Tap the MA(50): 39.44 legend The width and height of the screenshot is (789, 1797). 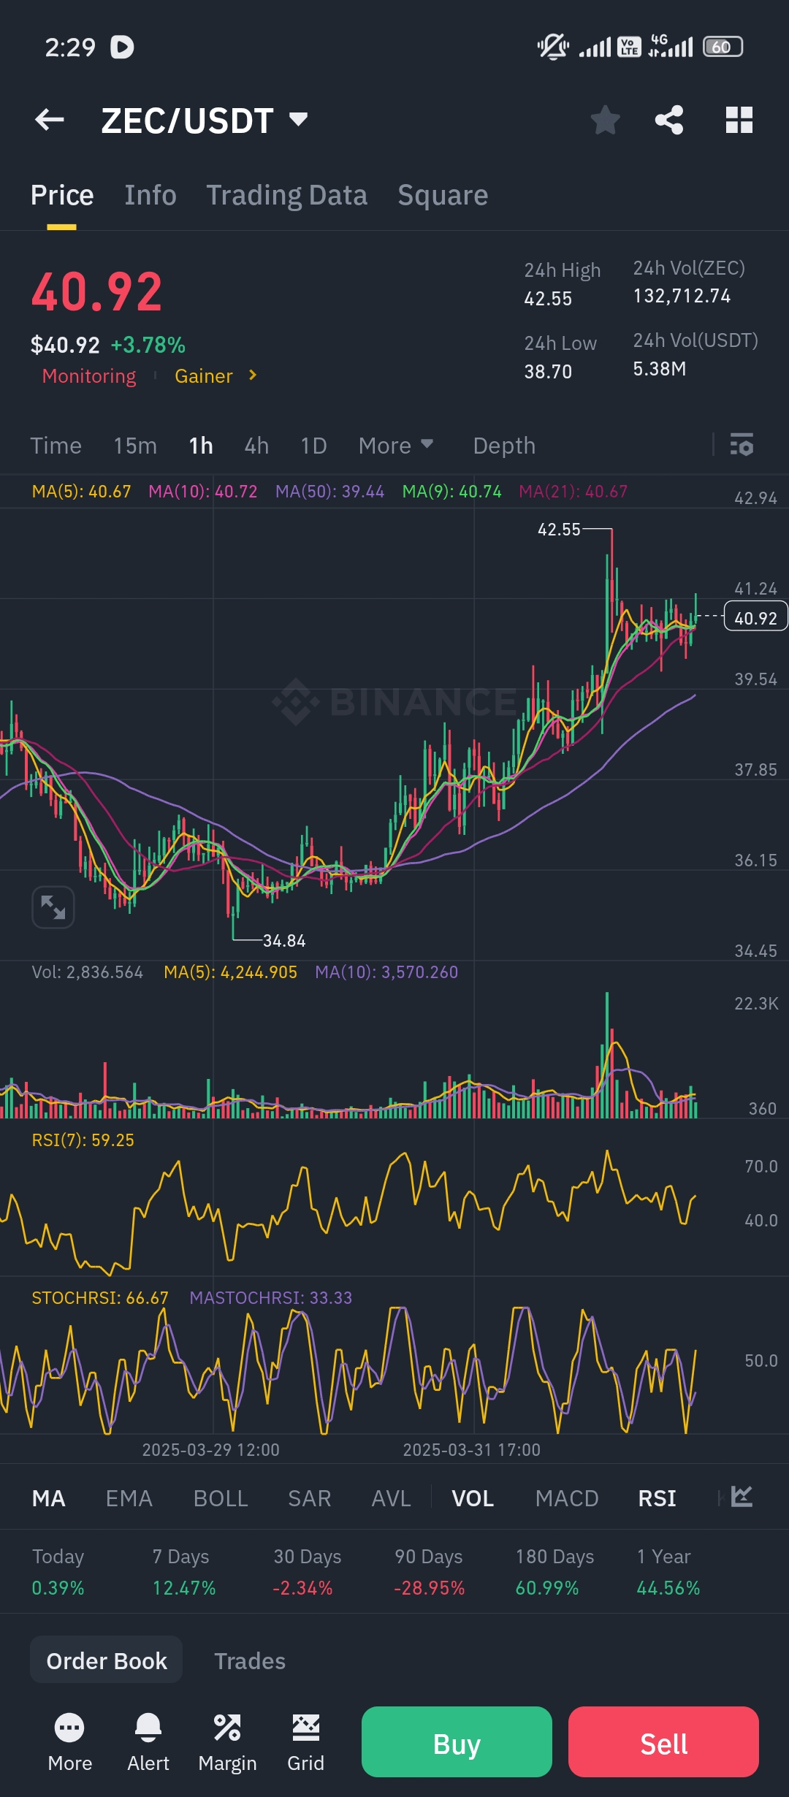[x=329, y=492]
